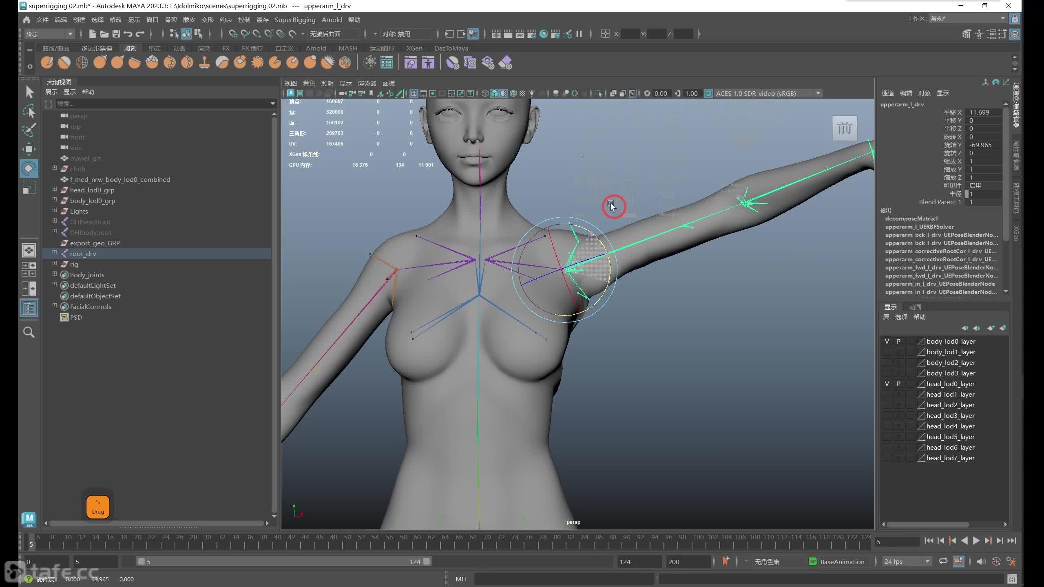This screenshot has height=587, width=1044.
Task: Activate the Lasso select tool
Action: 29,111
